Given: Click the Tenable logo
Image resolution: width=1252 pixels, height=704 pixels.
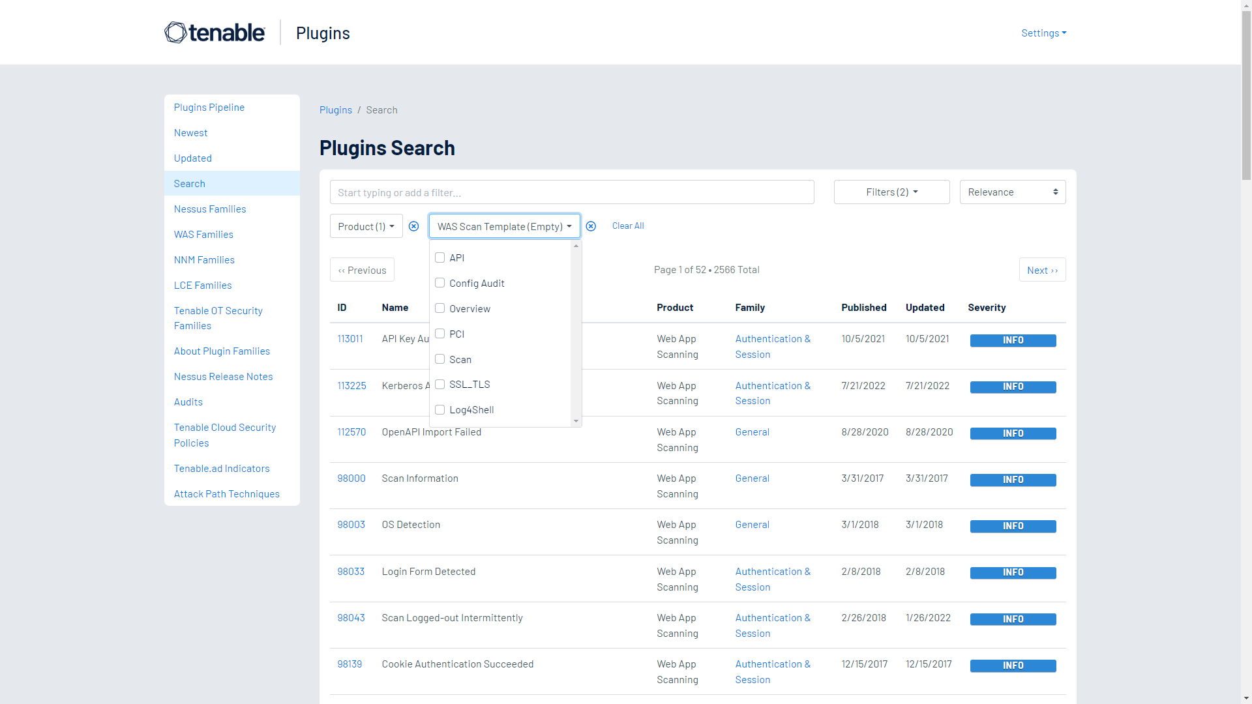Looking at the screenshot, I should (x=215, y=32).
